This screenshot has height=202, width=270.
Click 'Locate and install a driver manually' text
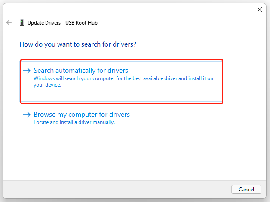[x=74, y=122]
